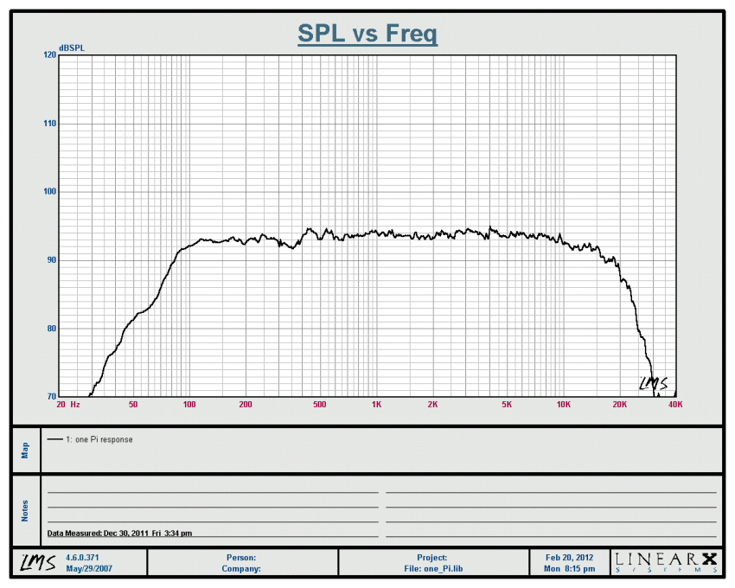Click the 1K frequency label
This screenshot has width=735, height=588.
coord(376,405)
